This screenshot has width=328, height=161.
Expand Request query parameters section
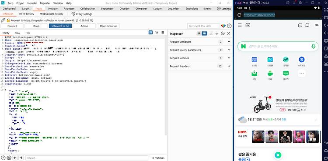click(x=200, y=50)
